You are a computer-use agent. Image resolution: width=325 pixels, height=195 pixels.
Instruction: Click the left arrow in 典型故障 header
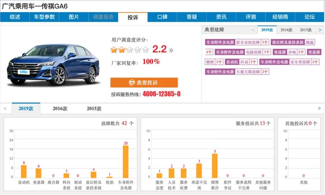click(253, 30)
